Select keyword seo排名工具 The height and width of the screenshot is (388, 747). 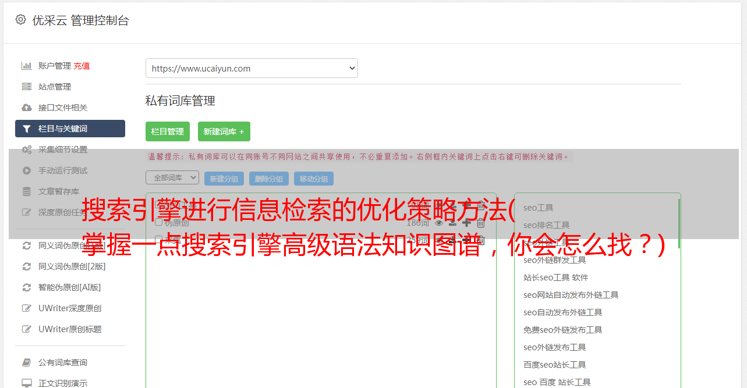pyautogui.click(x=547, y=225)
